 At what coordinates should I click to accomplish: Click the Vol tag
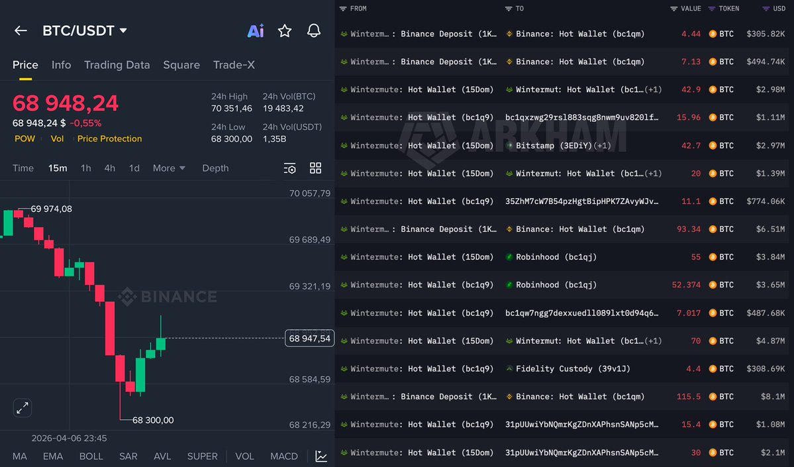57,139
